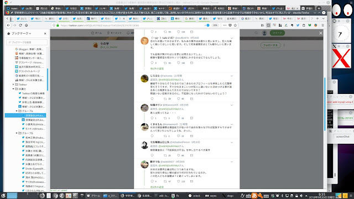This screenshot has width=354, height=199.
Task: Retweet the くまえもん reply
Action: pos(165,136)
